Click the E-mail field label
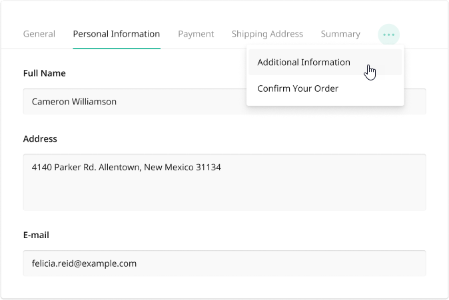Viewport: 449px width, 300px height. 36,235
